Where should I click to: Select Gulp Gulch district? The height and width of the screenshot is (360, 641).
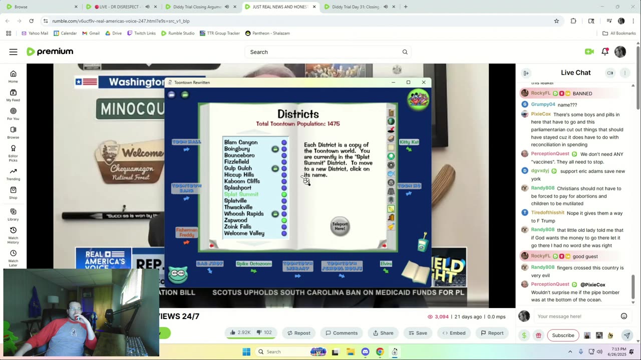(238, 168)
